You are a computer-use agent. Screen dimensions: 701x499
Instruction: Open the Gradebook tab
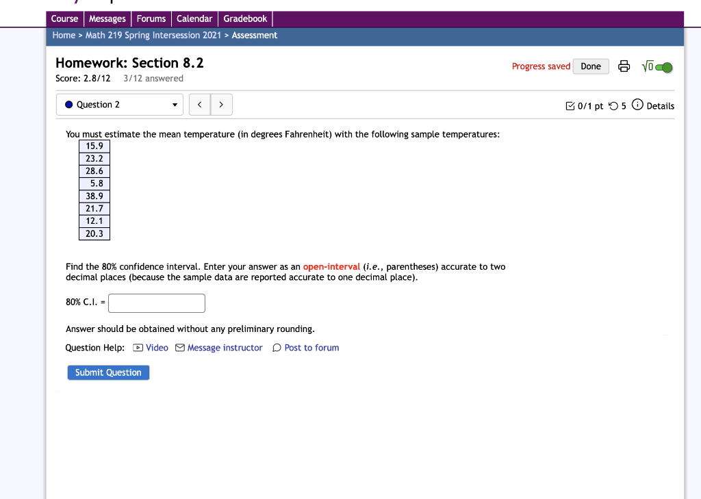245,18
